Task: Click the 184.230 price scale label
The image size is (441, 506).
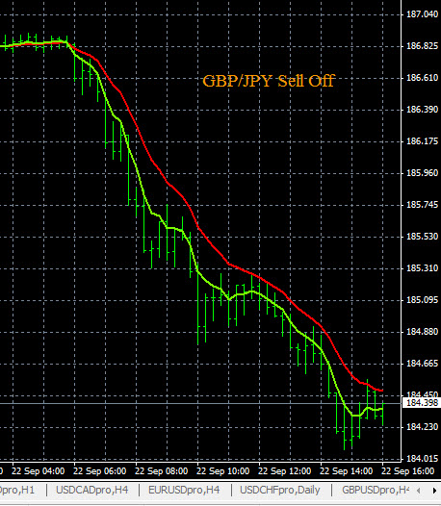Action: (x=422, y=427)
